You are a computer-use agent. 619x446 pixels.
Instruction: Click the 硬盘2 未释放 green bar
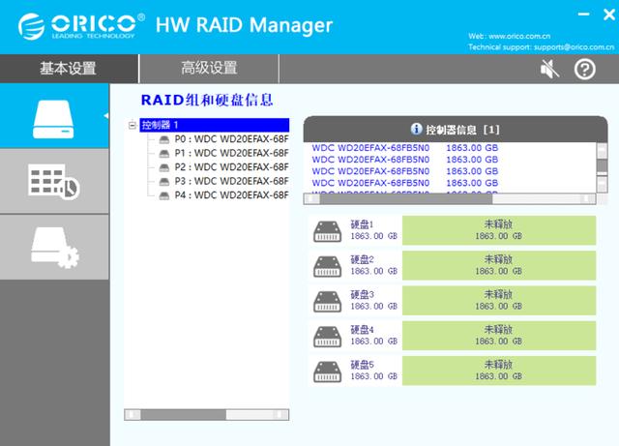[x=499, y=265]
